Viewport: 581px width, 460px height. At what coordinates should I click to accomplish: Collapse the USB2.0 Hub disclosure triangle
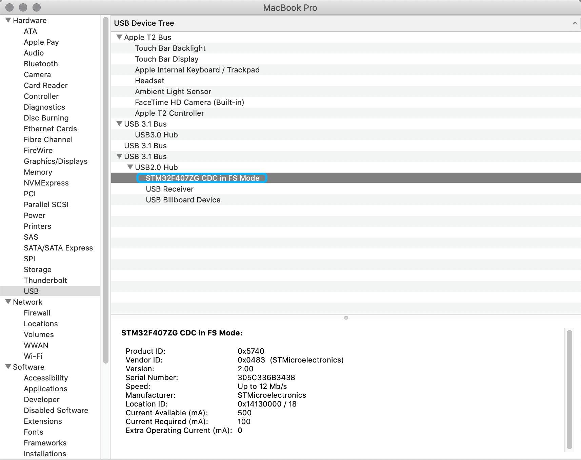click(130, 167)
